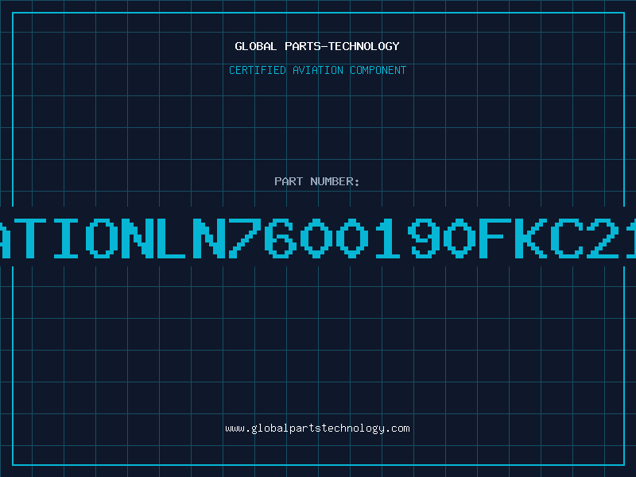Select the digit 7 in the part number
Image resolution: width=636 pixels, height=477 pixels.
click(x=245, y=238)
